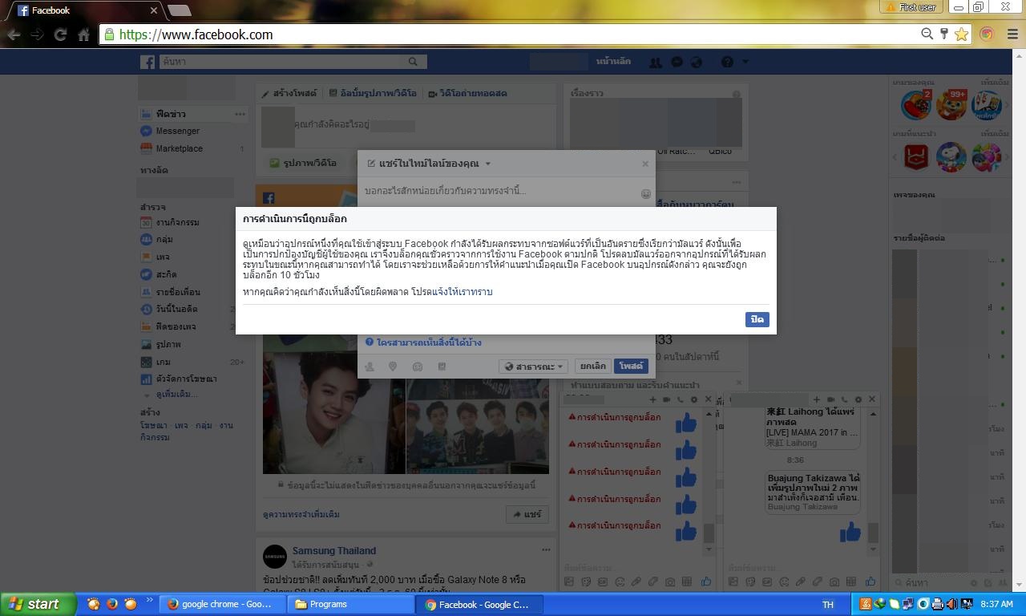Click the location pin icon in composer
This screenshot has height=616, width=1026.
click(393, 367)
